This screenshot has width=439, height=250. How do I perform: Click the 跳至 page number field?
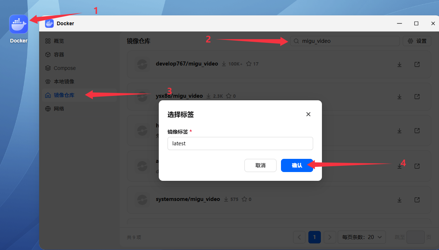[416, 237]
